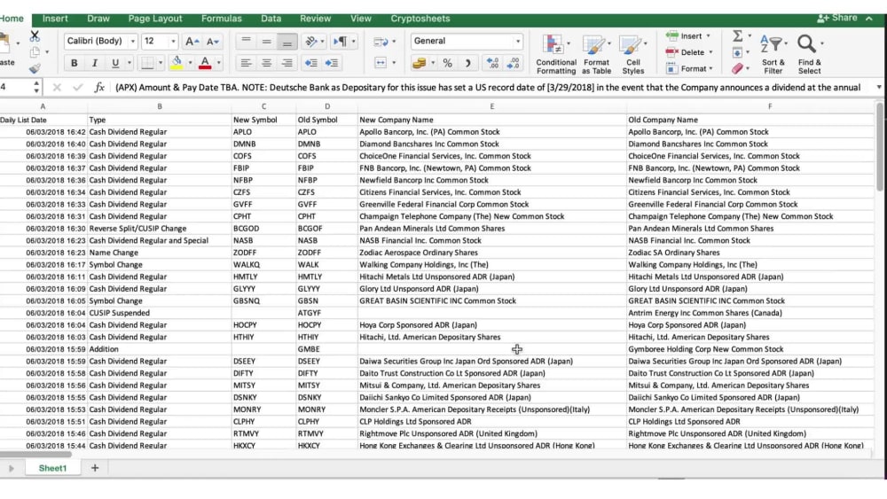Open the borders dropdown arrow
Viewport: 887px width, 499px height.
pos(161,63)
